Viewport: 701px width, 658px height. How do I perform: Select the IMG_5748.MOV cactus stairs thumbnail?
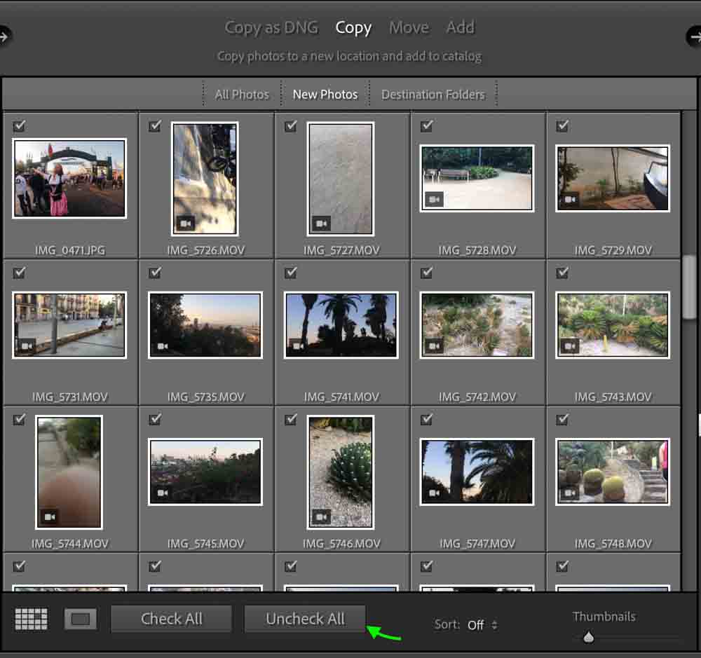pyautogui.click(x=613, y=472)
